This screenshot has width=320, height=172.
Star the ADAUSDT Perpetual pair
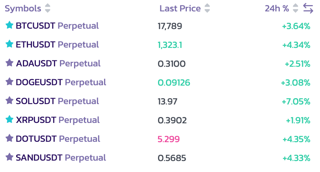pyautogui.click(x=9, y=63)
